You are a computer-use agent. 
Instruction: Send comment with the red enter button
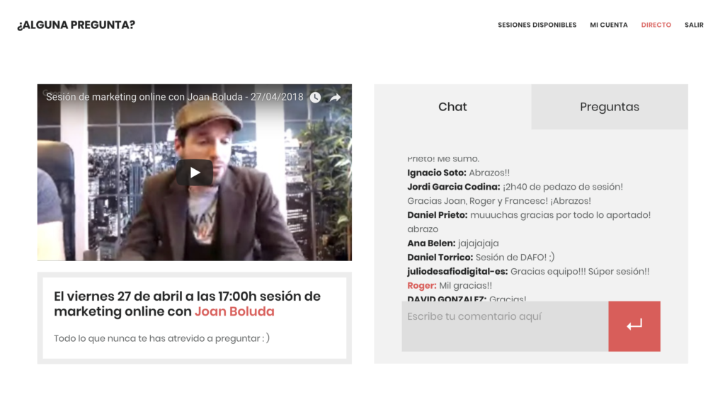click(x=634, y=326)
